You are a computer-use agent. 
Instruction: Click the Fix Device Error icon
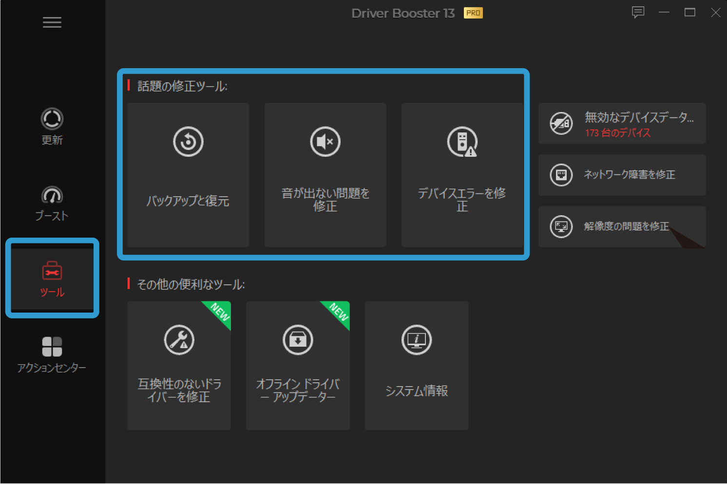coord(462,142)
